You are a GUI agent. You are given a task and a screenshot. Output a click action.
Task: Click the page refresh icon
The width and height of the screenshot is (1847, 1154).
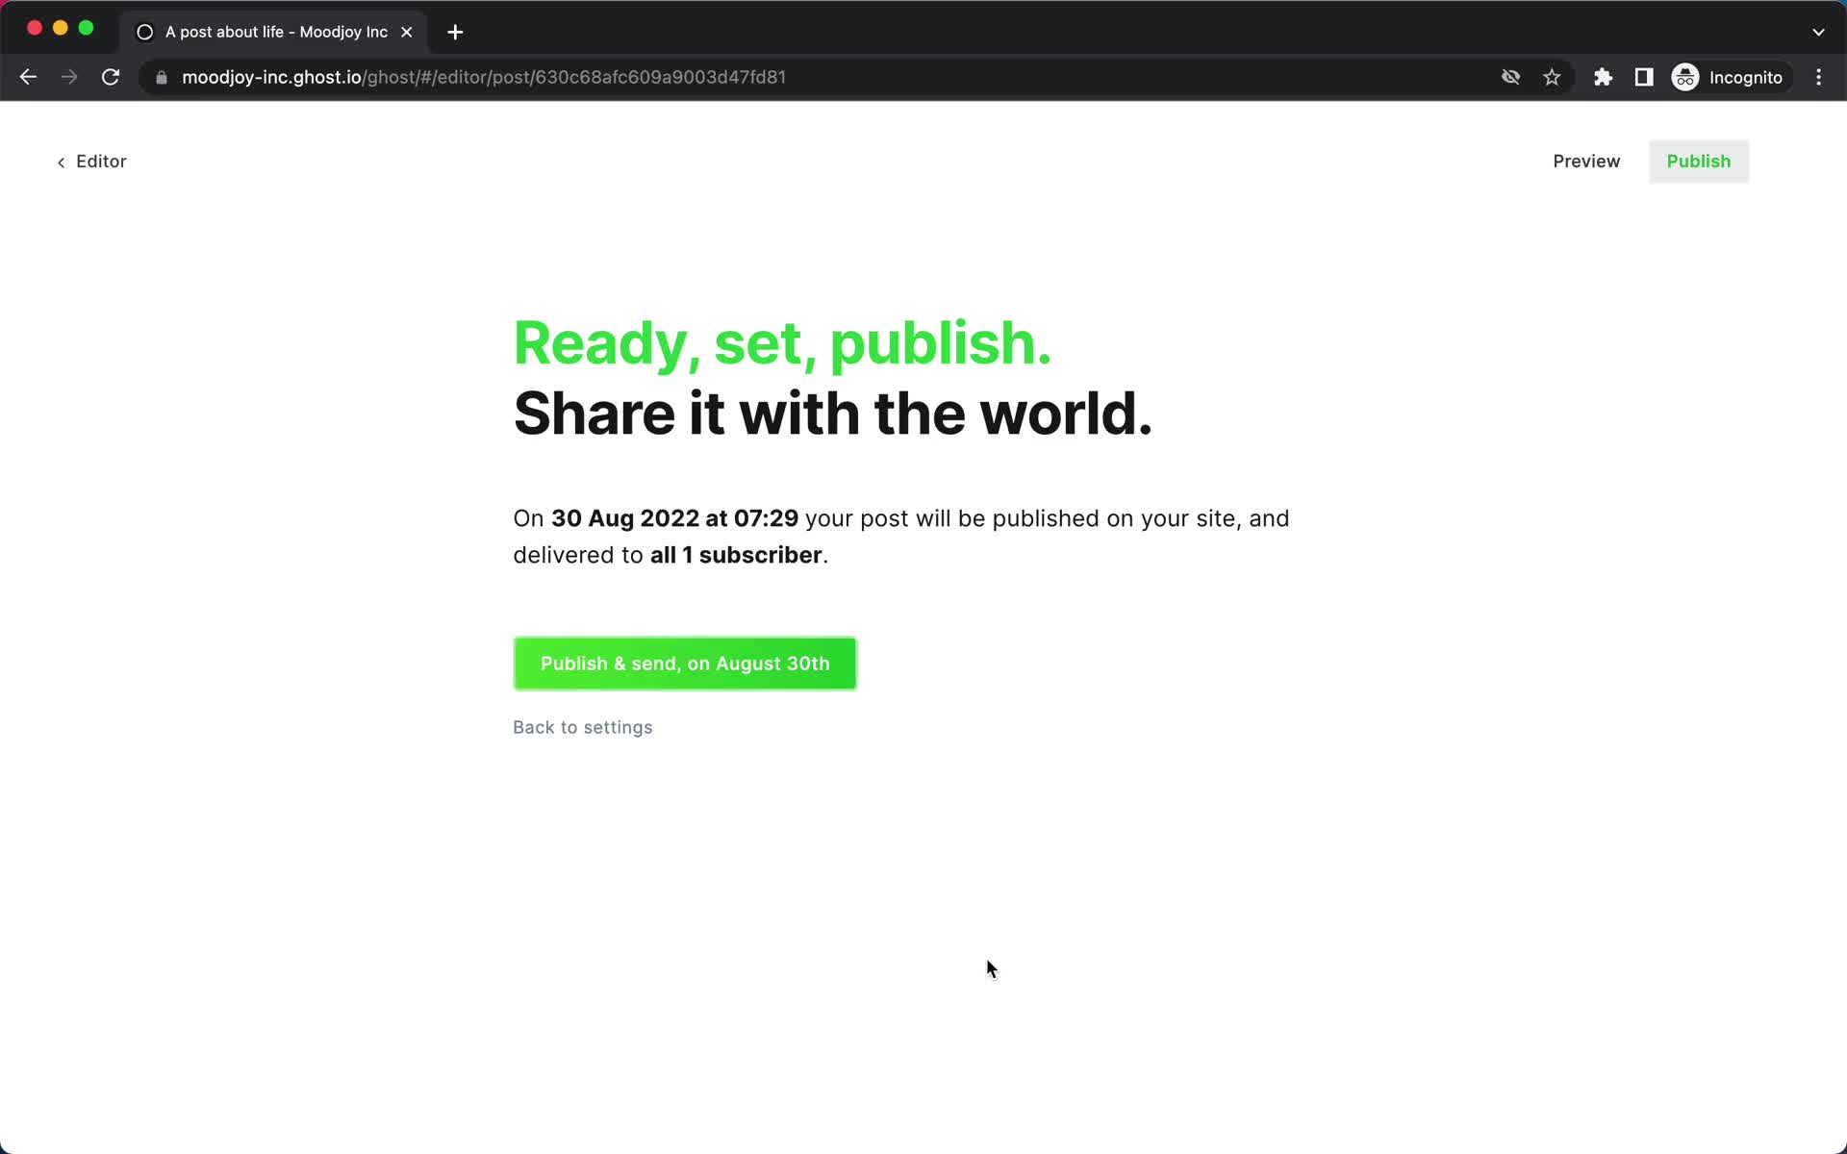112,77
